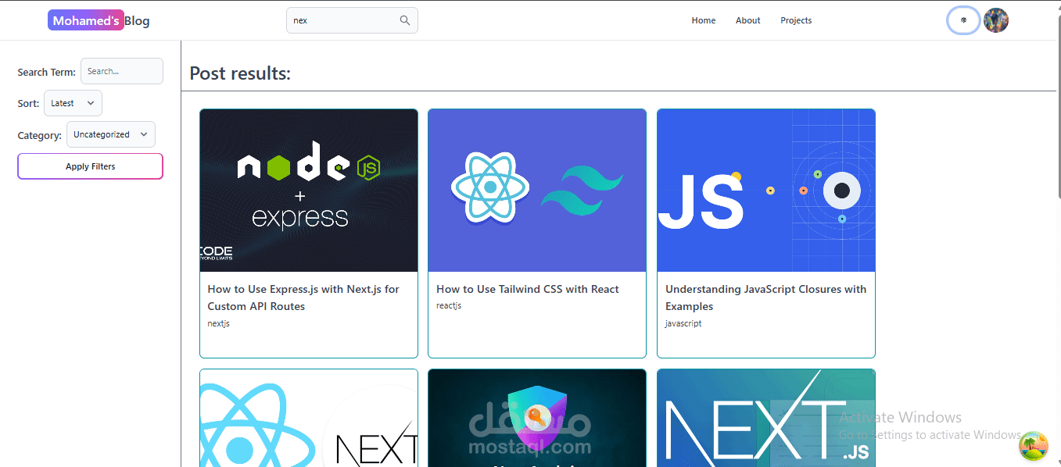Click the search magnifier icon in header

[x=405, y=20]
